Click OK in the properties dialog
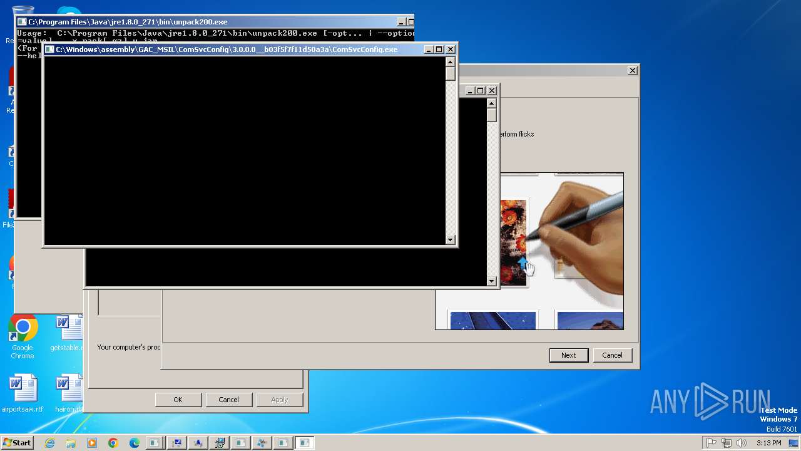Viewport: 801px width, 451px height. click(x=178, y=400)
